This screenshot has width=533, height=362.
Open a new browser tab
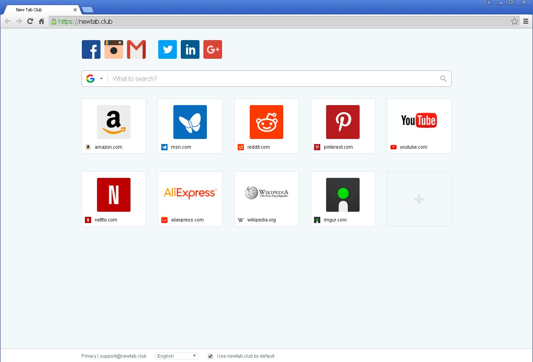pyautogui.click(x=88, y=10)
